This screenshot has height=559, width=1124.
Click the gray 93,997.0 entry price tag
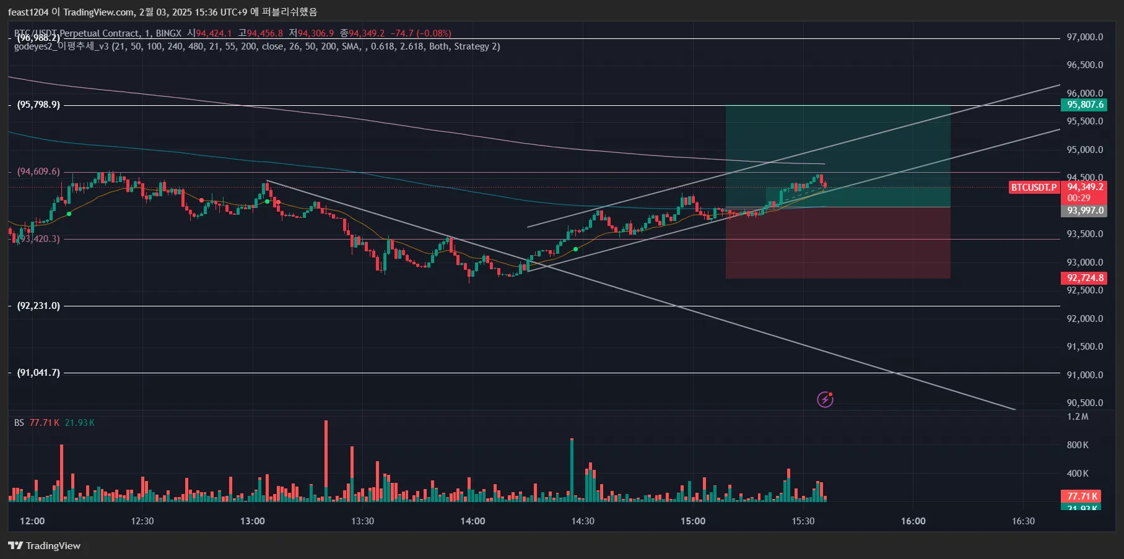pyautogui.click(x=1085, y=210)
